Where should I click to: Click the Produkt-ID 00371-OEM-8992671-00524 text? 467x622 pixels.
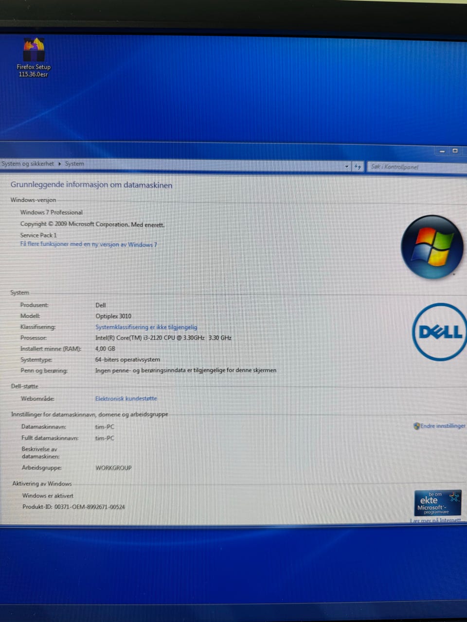pos(73,507)
